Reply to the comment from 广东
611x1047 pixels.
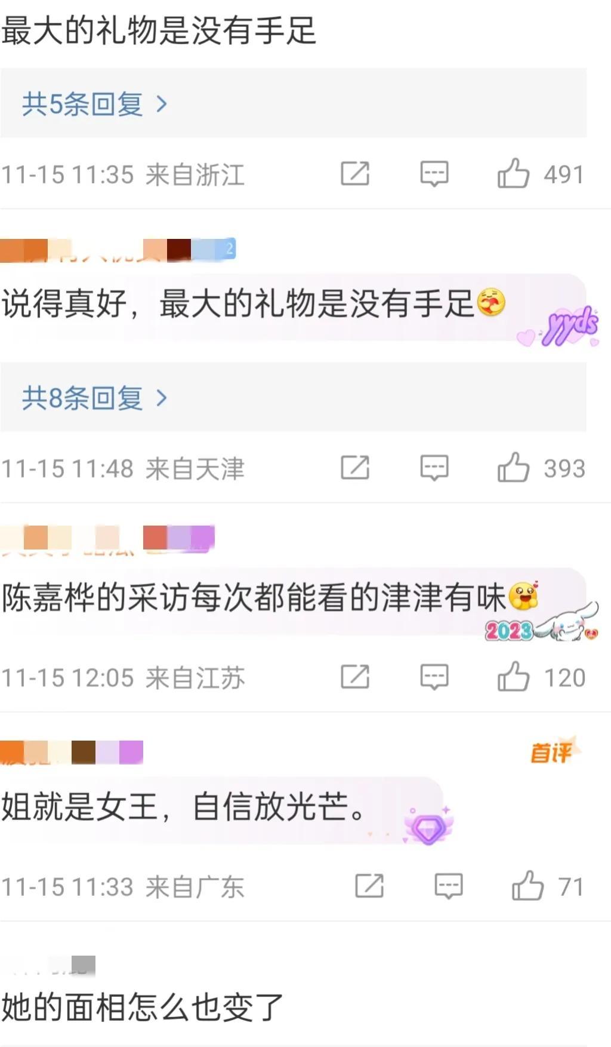pyautogui.click(x=448, y=886)
